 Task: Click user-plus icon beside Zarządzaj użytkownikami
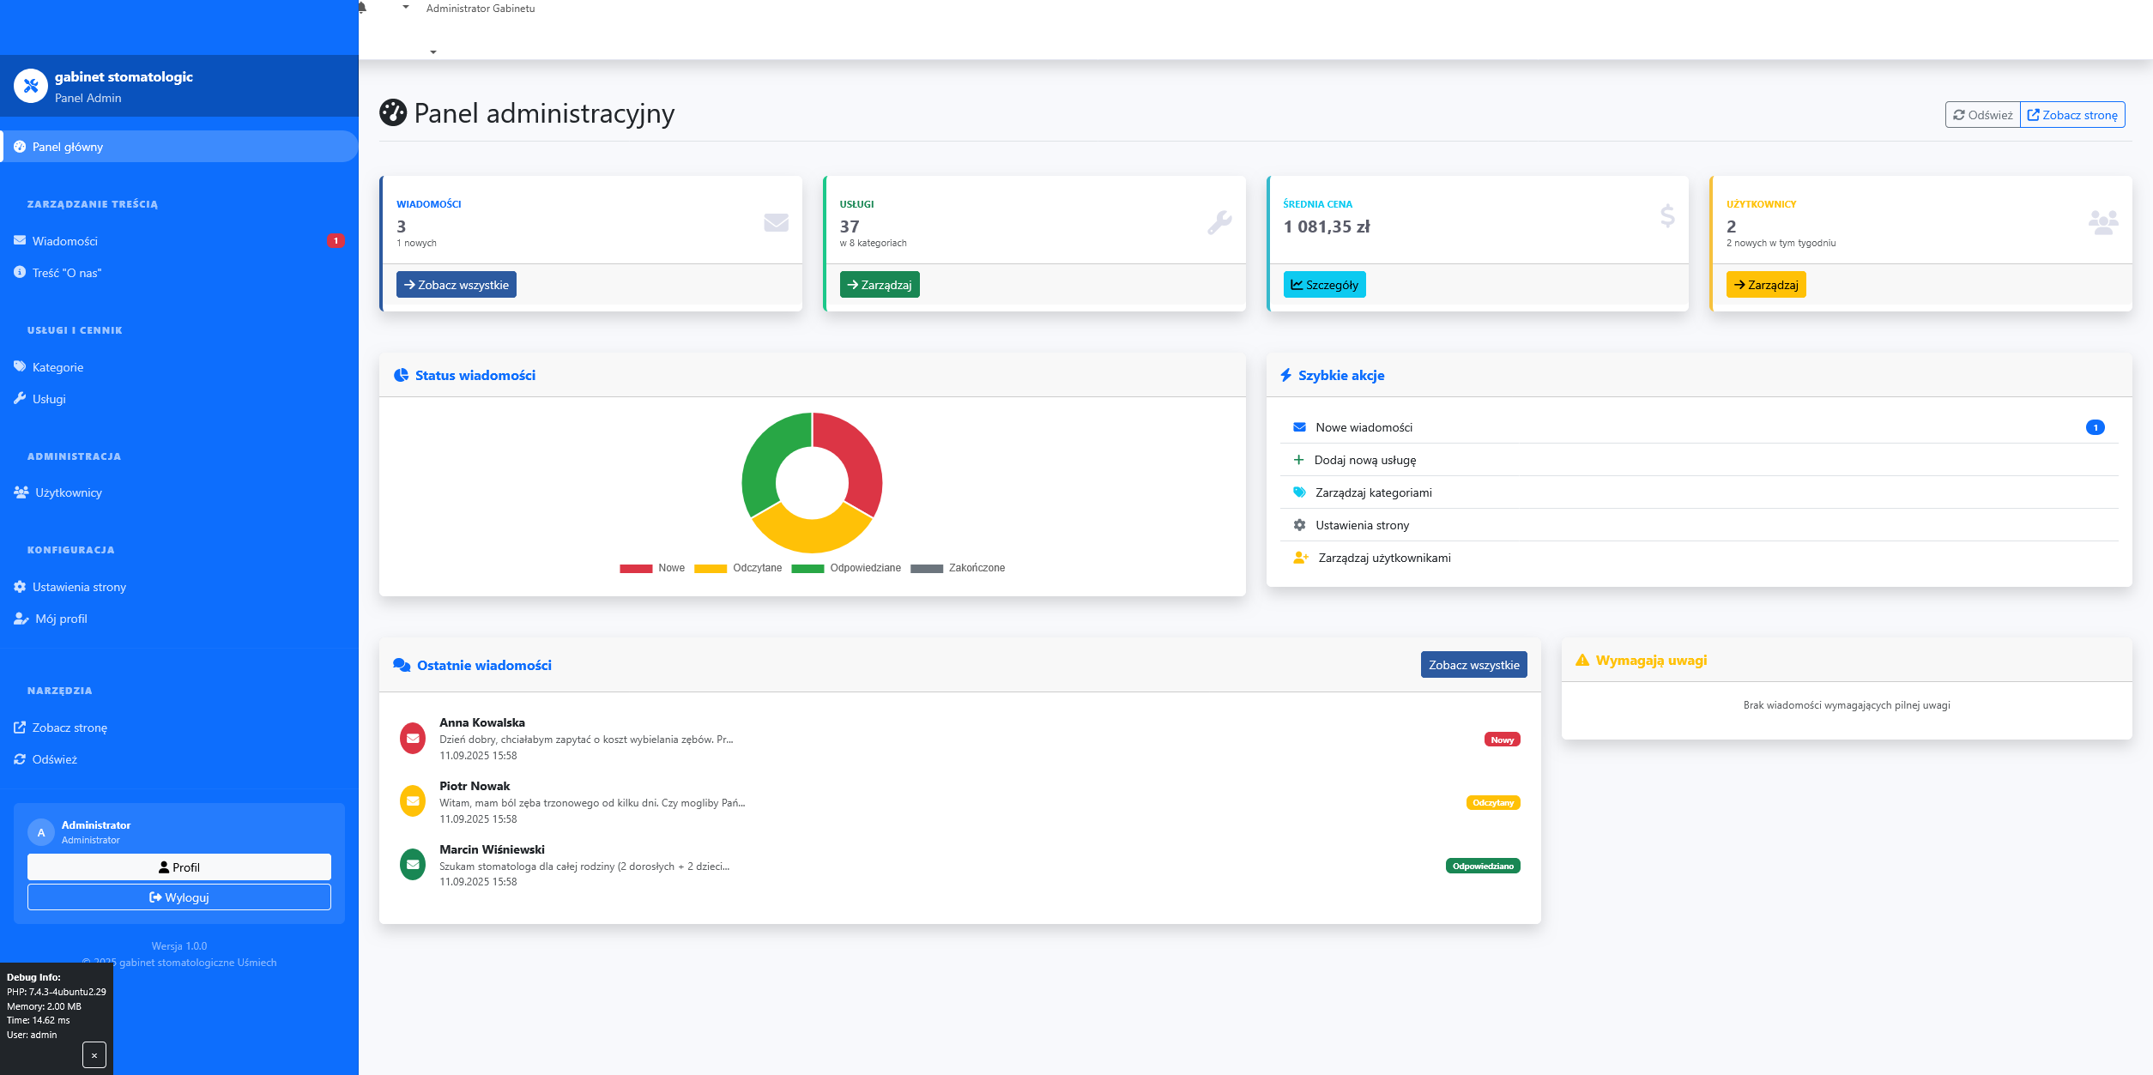pos(1301,558)
